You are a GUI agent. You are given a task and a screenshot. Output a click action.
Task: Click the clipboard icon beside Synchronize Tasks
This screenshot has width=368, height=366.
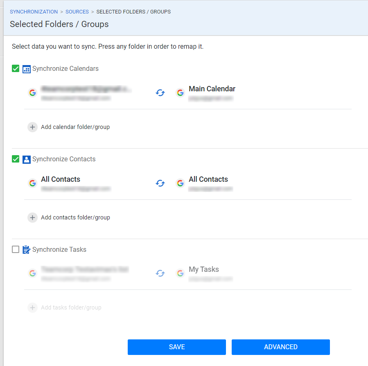pos(27,250)
